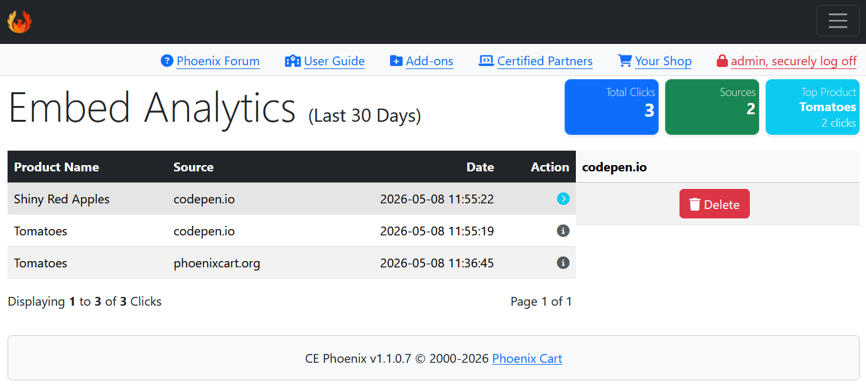Click the blue arrow icon in Shiny Red Apples row
The image size is (866, 386).
click(x=563, y=199)
